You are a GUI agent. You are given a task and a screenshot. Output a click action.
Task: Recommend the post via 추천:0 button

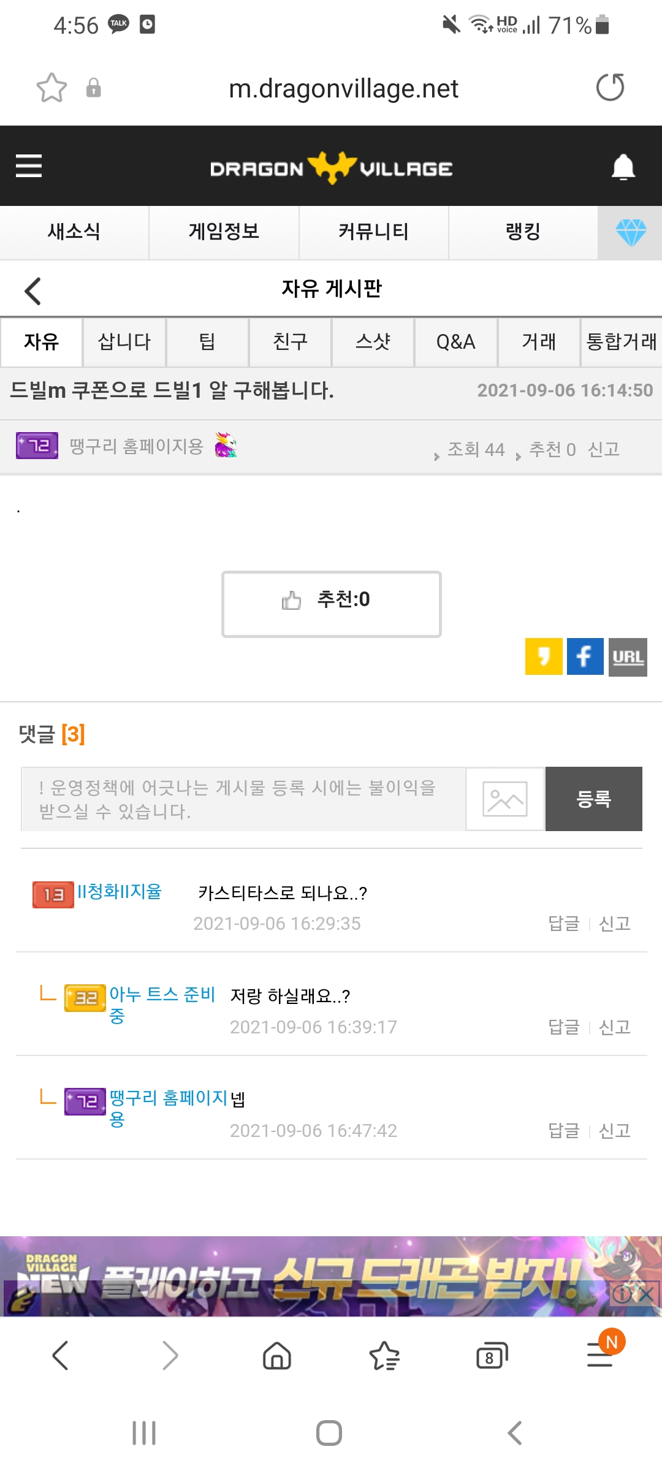tap(332, 604)
